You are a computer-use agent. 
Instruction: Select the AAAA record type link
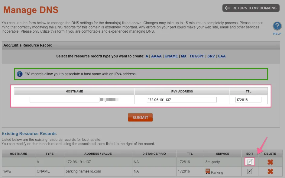click(156, 56)
